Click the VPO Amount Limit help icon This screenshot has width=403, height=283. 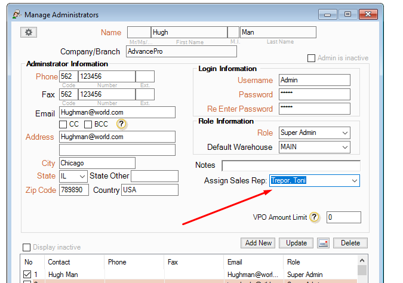pyautogui.click(x=315, y=217)
